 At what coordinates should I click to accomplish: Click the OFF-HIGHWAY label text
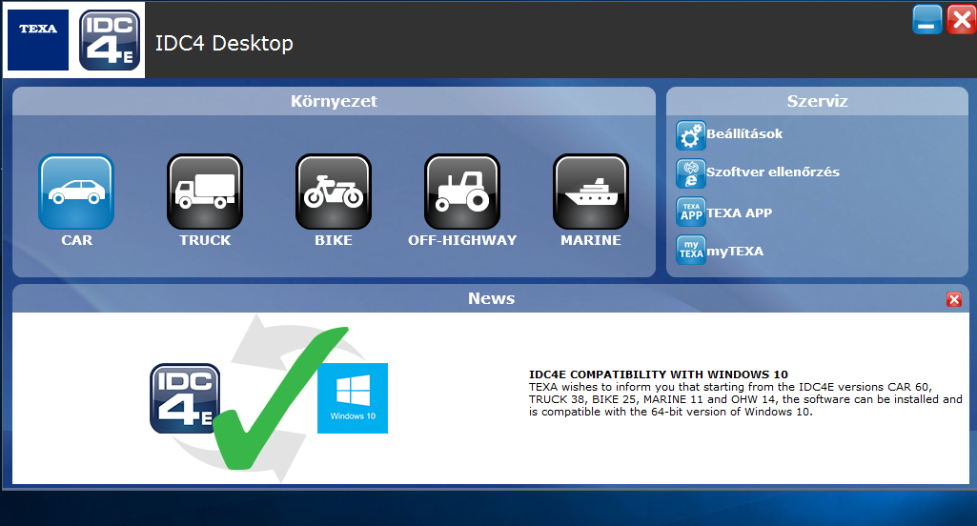click(x=462, y=240)
